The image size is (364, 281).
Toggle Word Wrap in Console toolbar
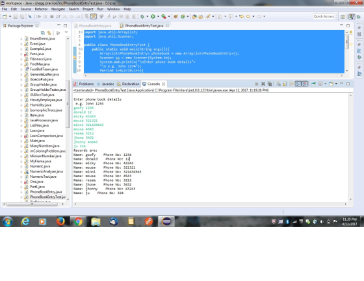291,84
